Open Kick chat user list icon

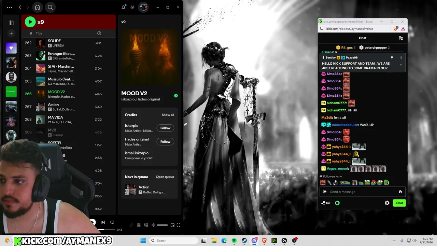[x=401, y=38]
